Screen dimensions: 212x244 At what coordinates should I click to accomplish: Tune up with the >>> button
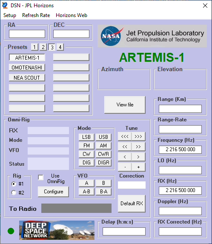(138, 136)
